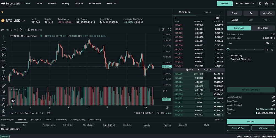Image resolution: width=276 pixels, height=138 pixels.
Task: Open chart settings gear near price axis
Action: click(167, 107)
